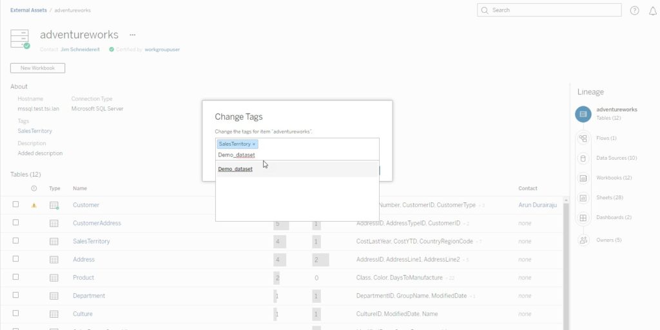The height and width of the screenshot is (330, 660).
Task: Click the table icon for Address
Action: (54, 260)
